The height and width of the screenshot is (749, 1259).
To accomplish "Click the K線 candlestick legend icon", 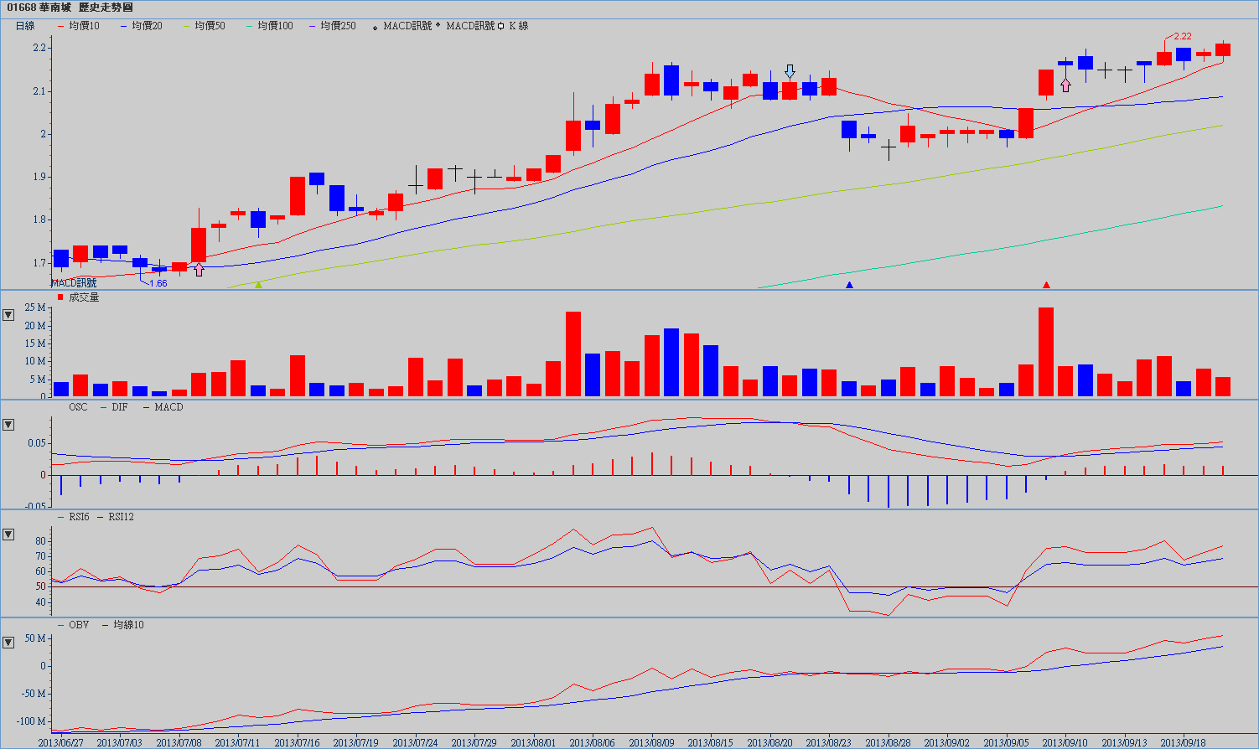I will [x=501, y=26].
